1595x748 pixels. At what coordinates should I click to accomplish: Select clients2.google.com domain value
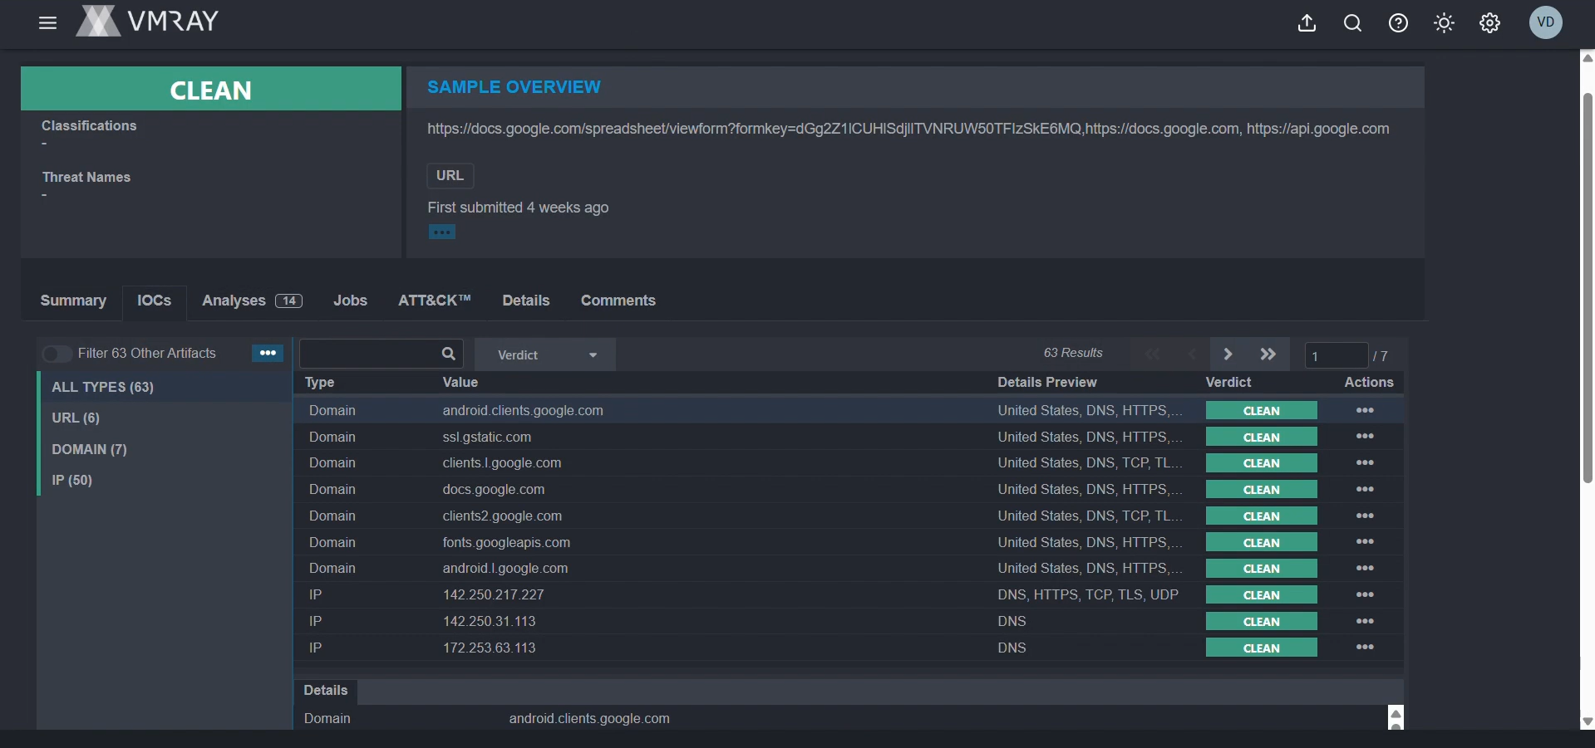pyautogui.click(x=502, y=516)
